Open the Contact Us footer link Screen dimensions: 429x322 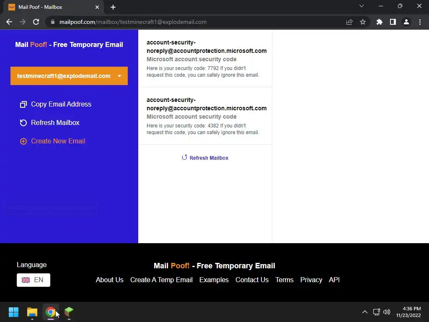coord(252,280)
